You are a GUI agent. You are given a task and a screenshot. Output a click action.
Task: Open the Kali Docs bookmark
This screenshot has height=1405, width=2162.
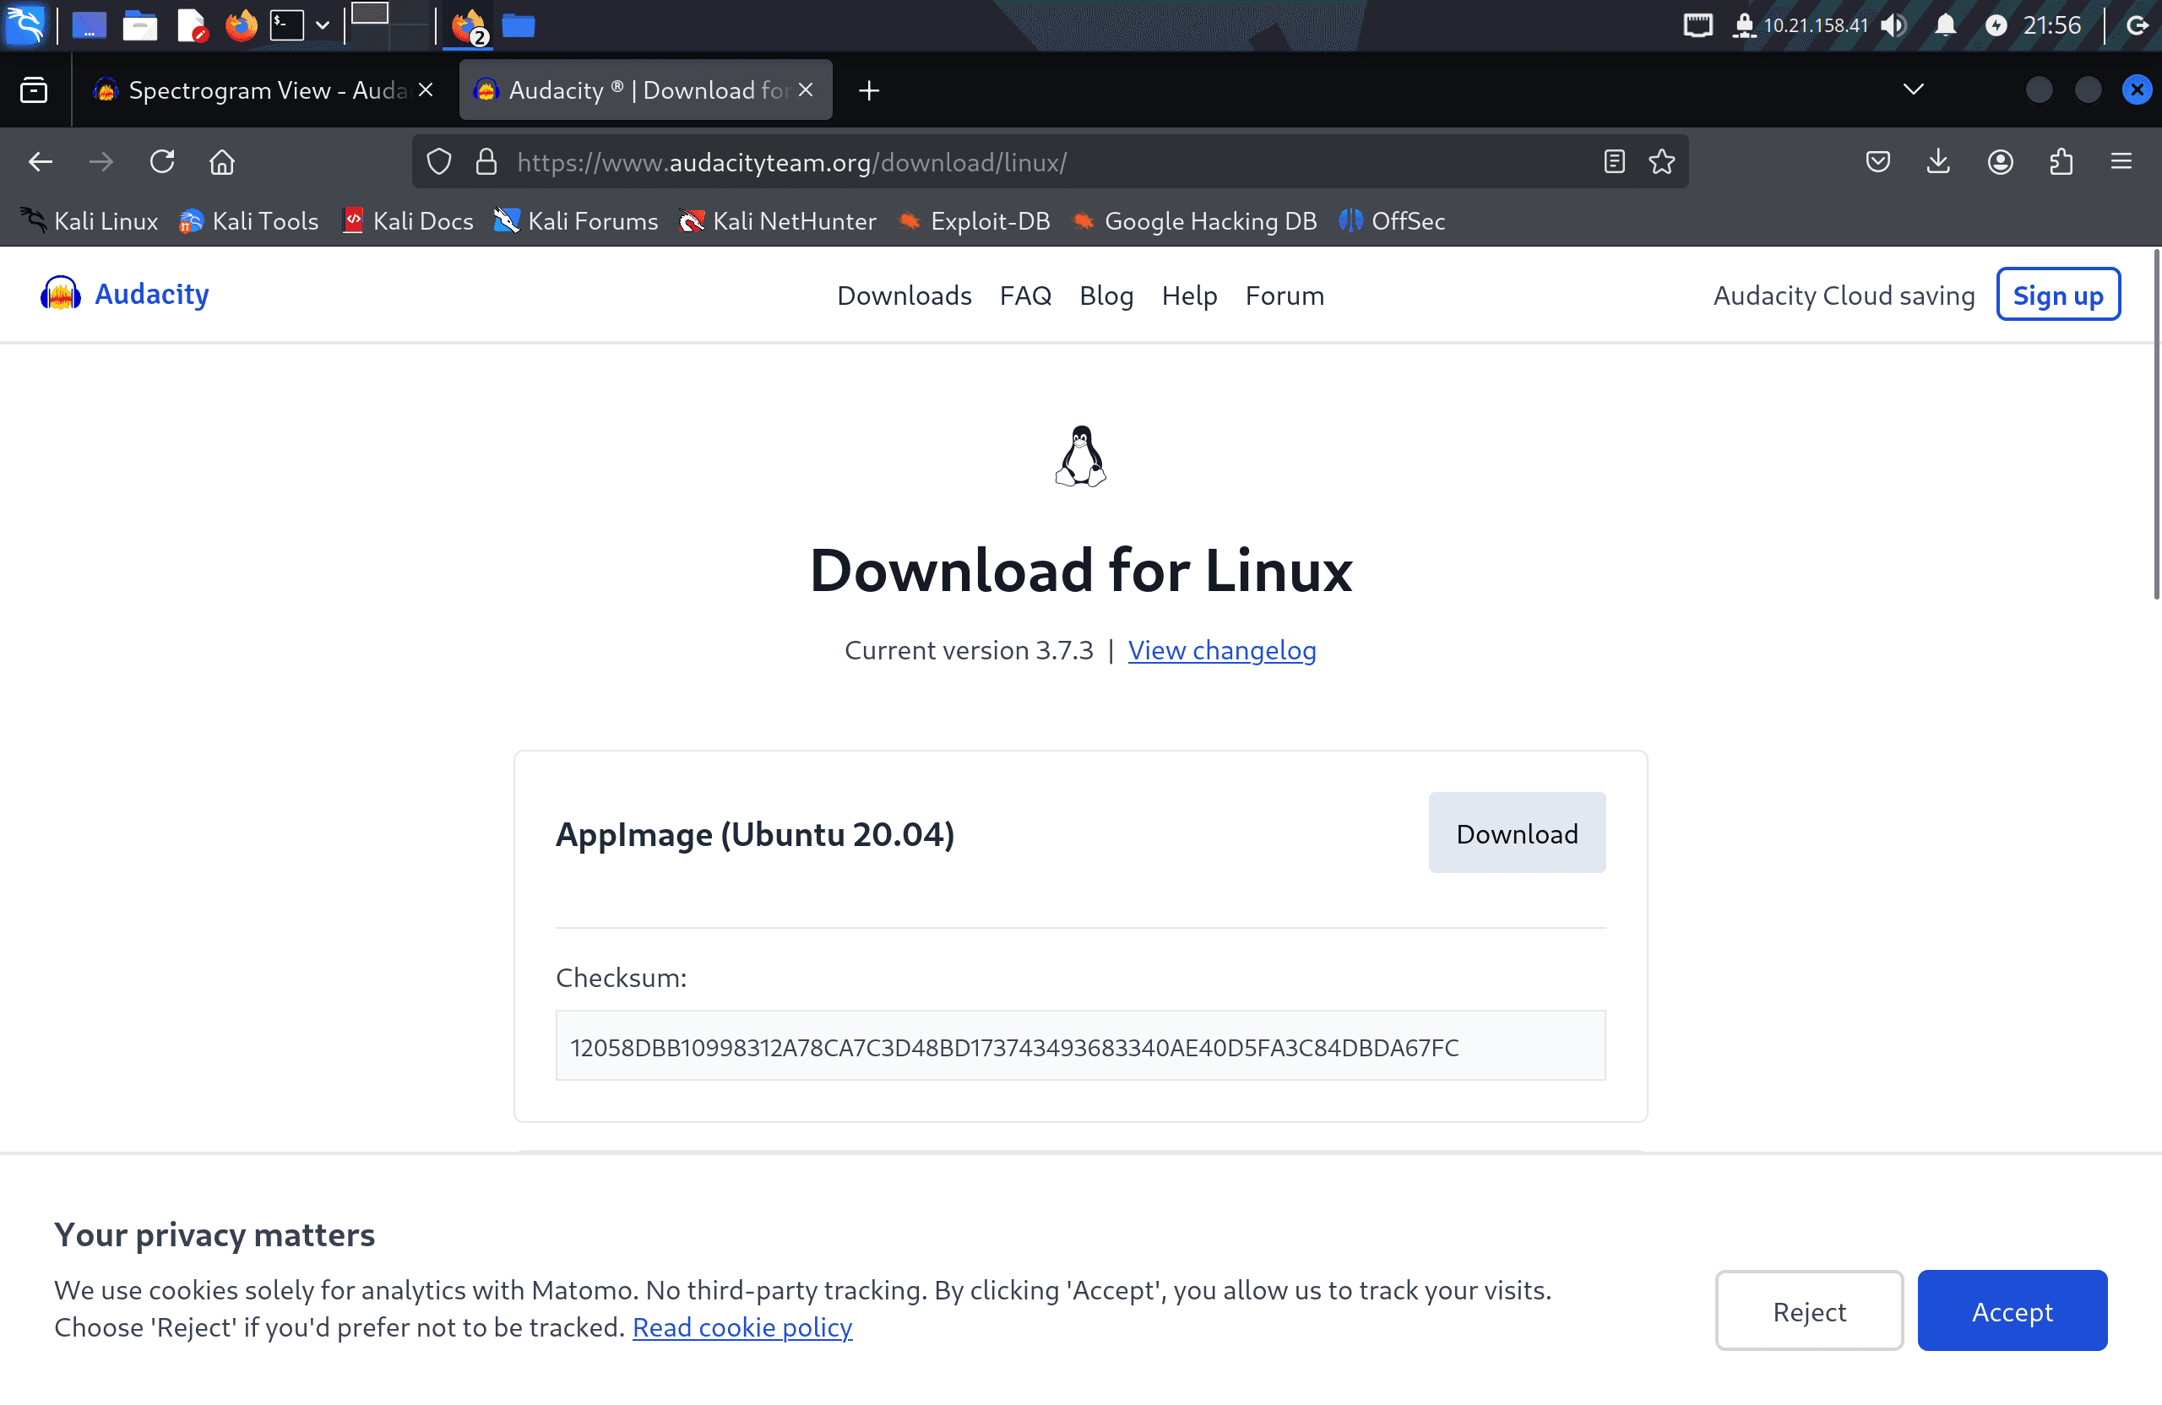[x=408, y=220]
